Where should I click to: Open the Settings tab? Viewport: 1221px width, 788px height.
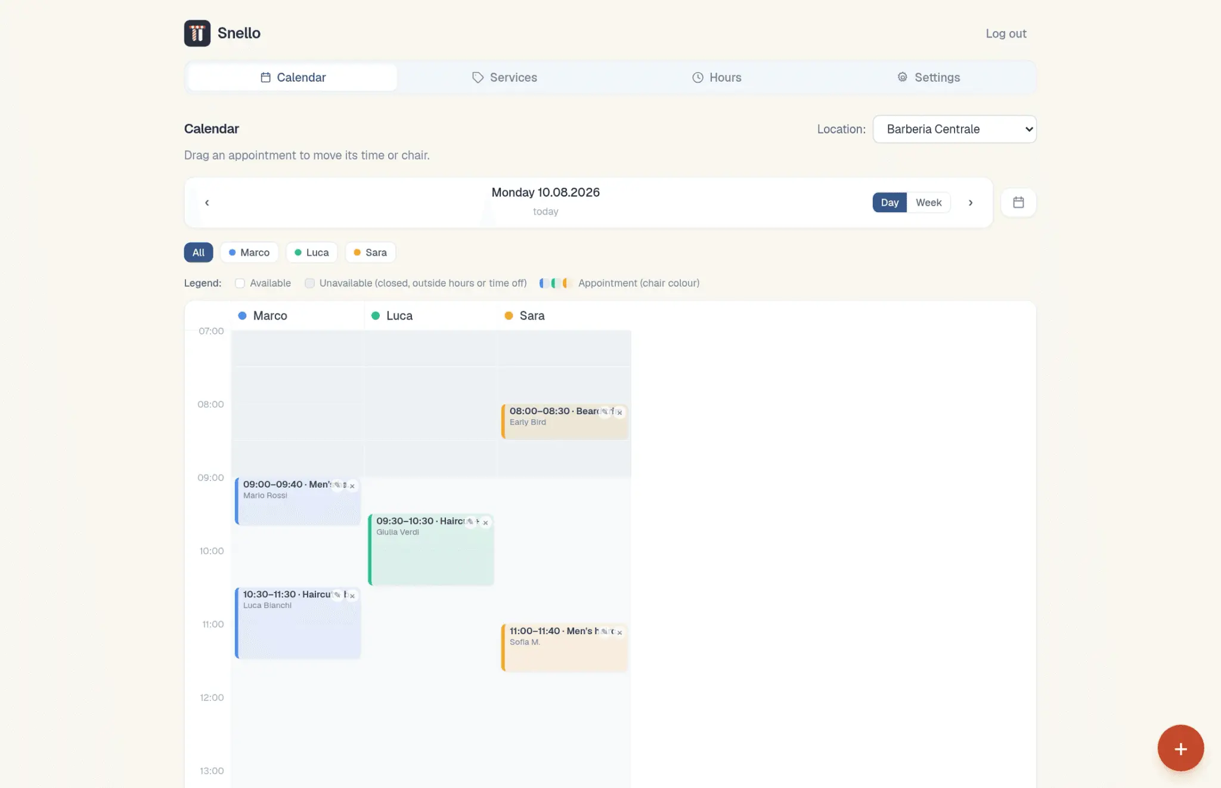[928, 77]
